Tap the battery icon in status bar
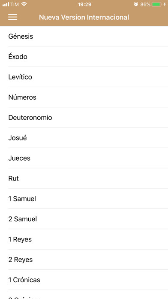Viewport: 168px width, 299px height. pyautogui.click(x=157, y=4)
